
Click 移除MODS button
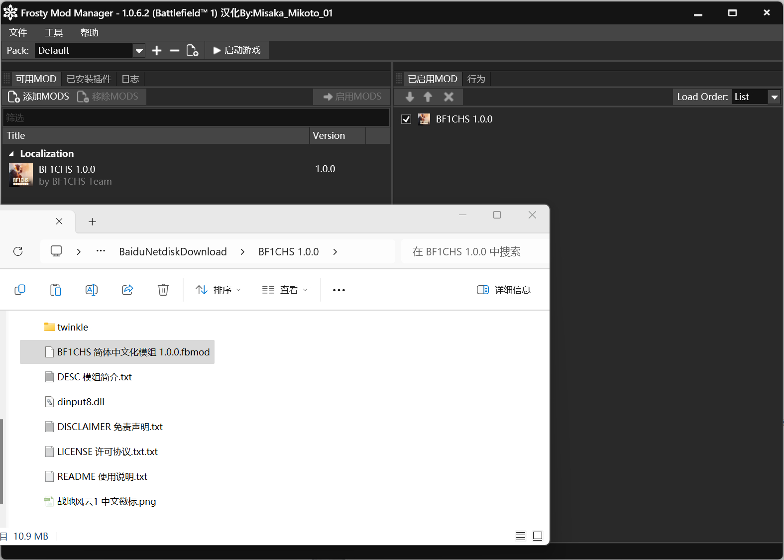pyautogui.click(x=108, y=97)
